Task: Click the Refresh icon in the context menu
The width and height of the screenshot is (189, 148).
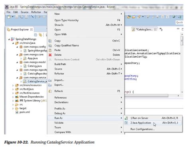Action: coord(50,91)
